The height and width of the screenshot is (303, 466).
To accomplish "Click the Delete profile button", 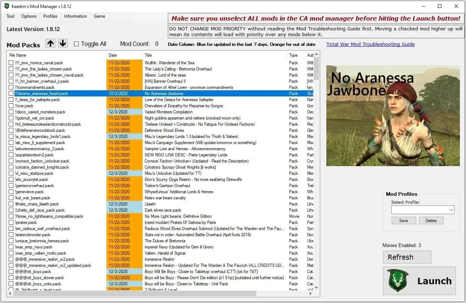I will (x=431, y=220).
